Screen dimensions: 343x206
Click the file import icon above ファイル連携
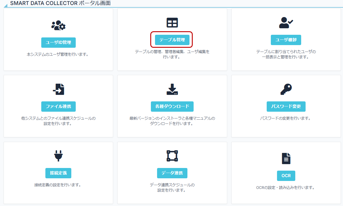coord(58,89)
